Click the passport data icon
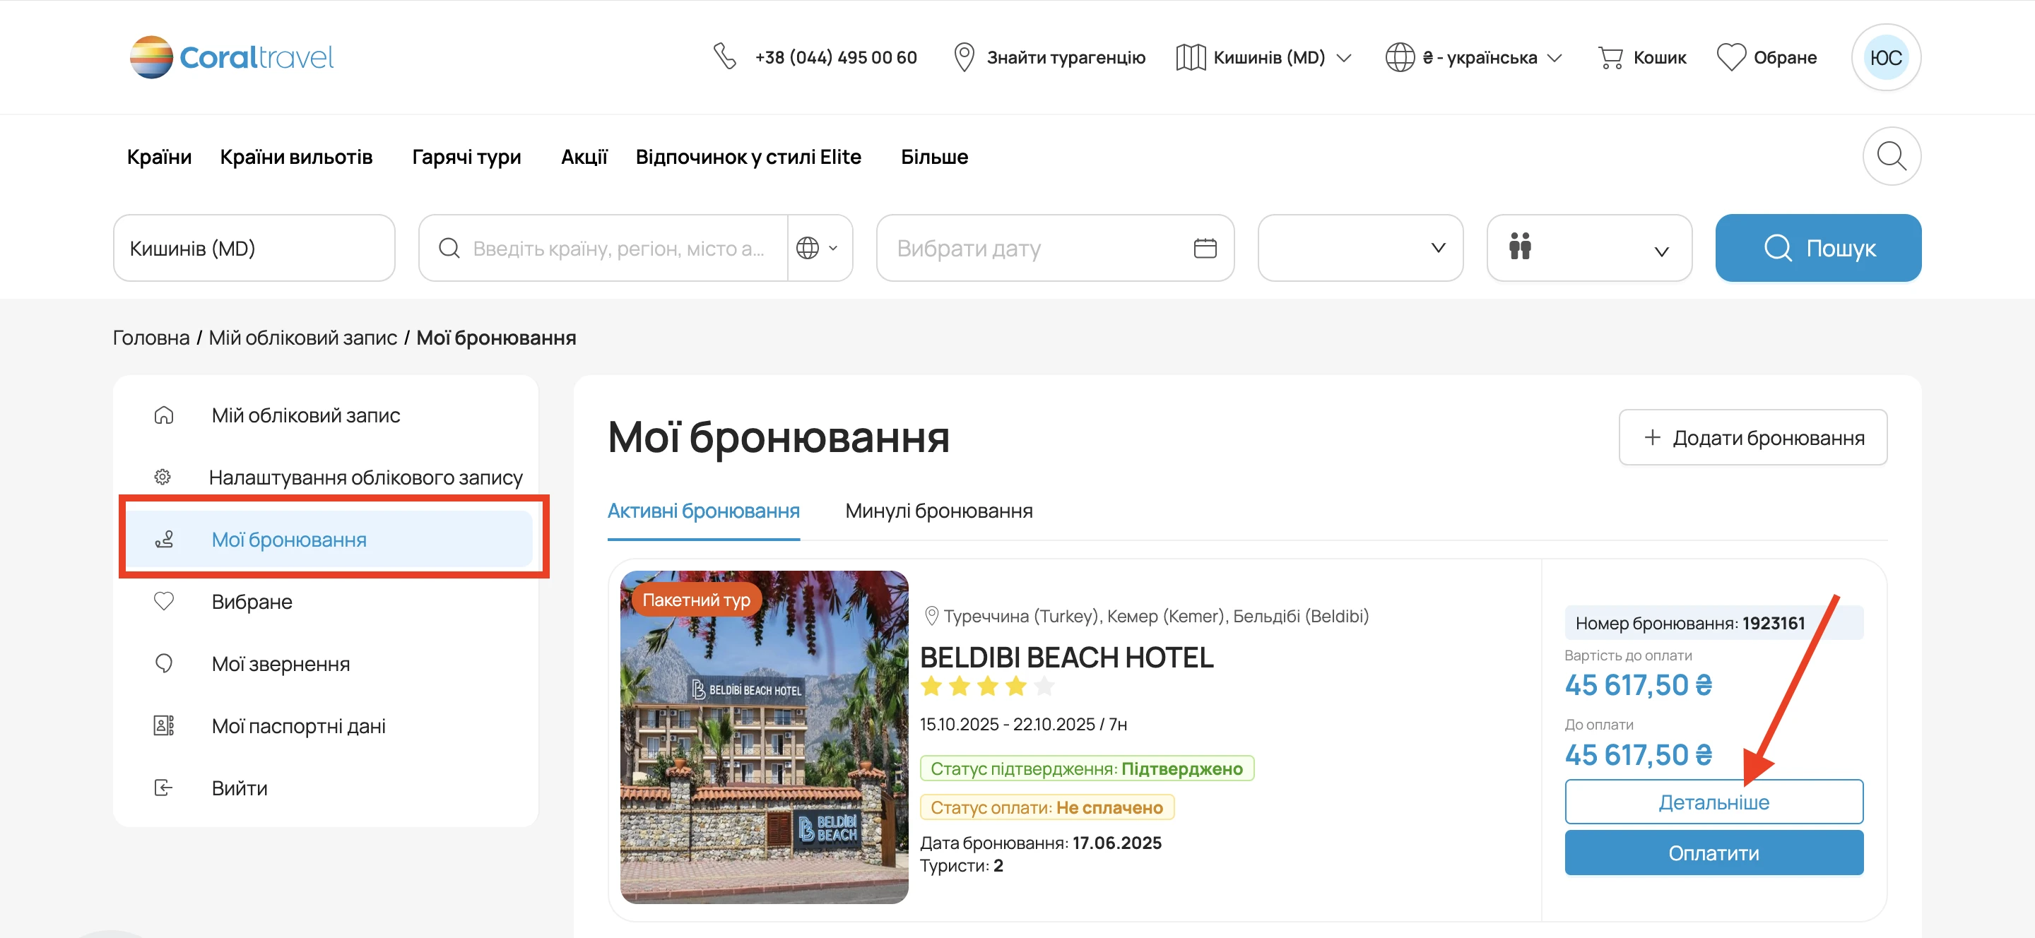This screenshot has height=938, width=2035. pyautogui.click(x=163, y=725)
